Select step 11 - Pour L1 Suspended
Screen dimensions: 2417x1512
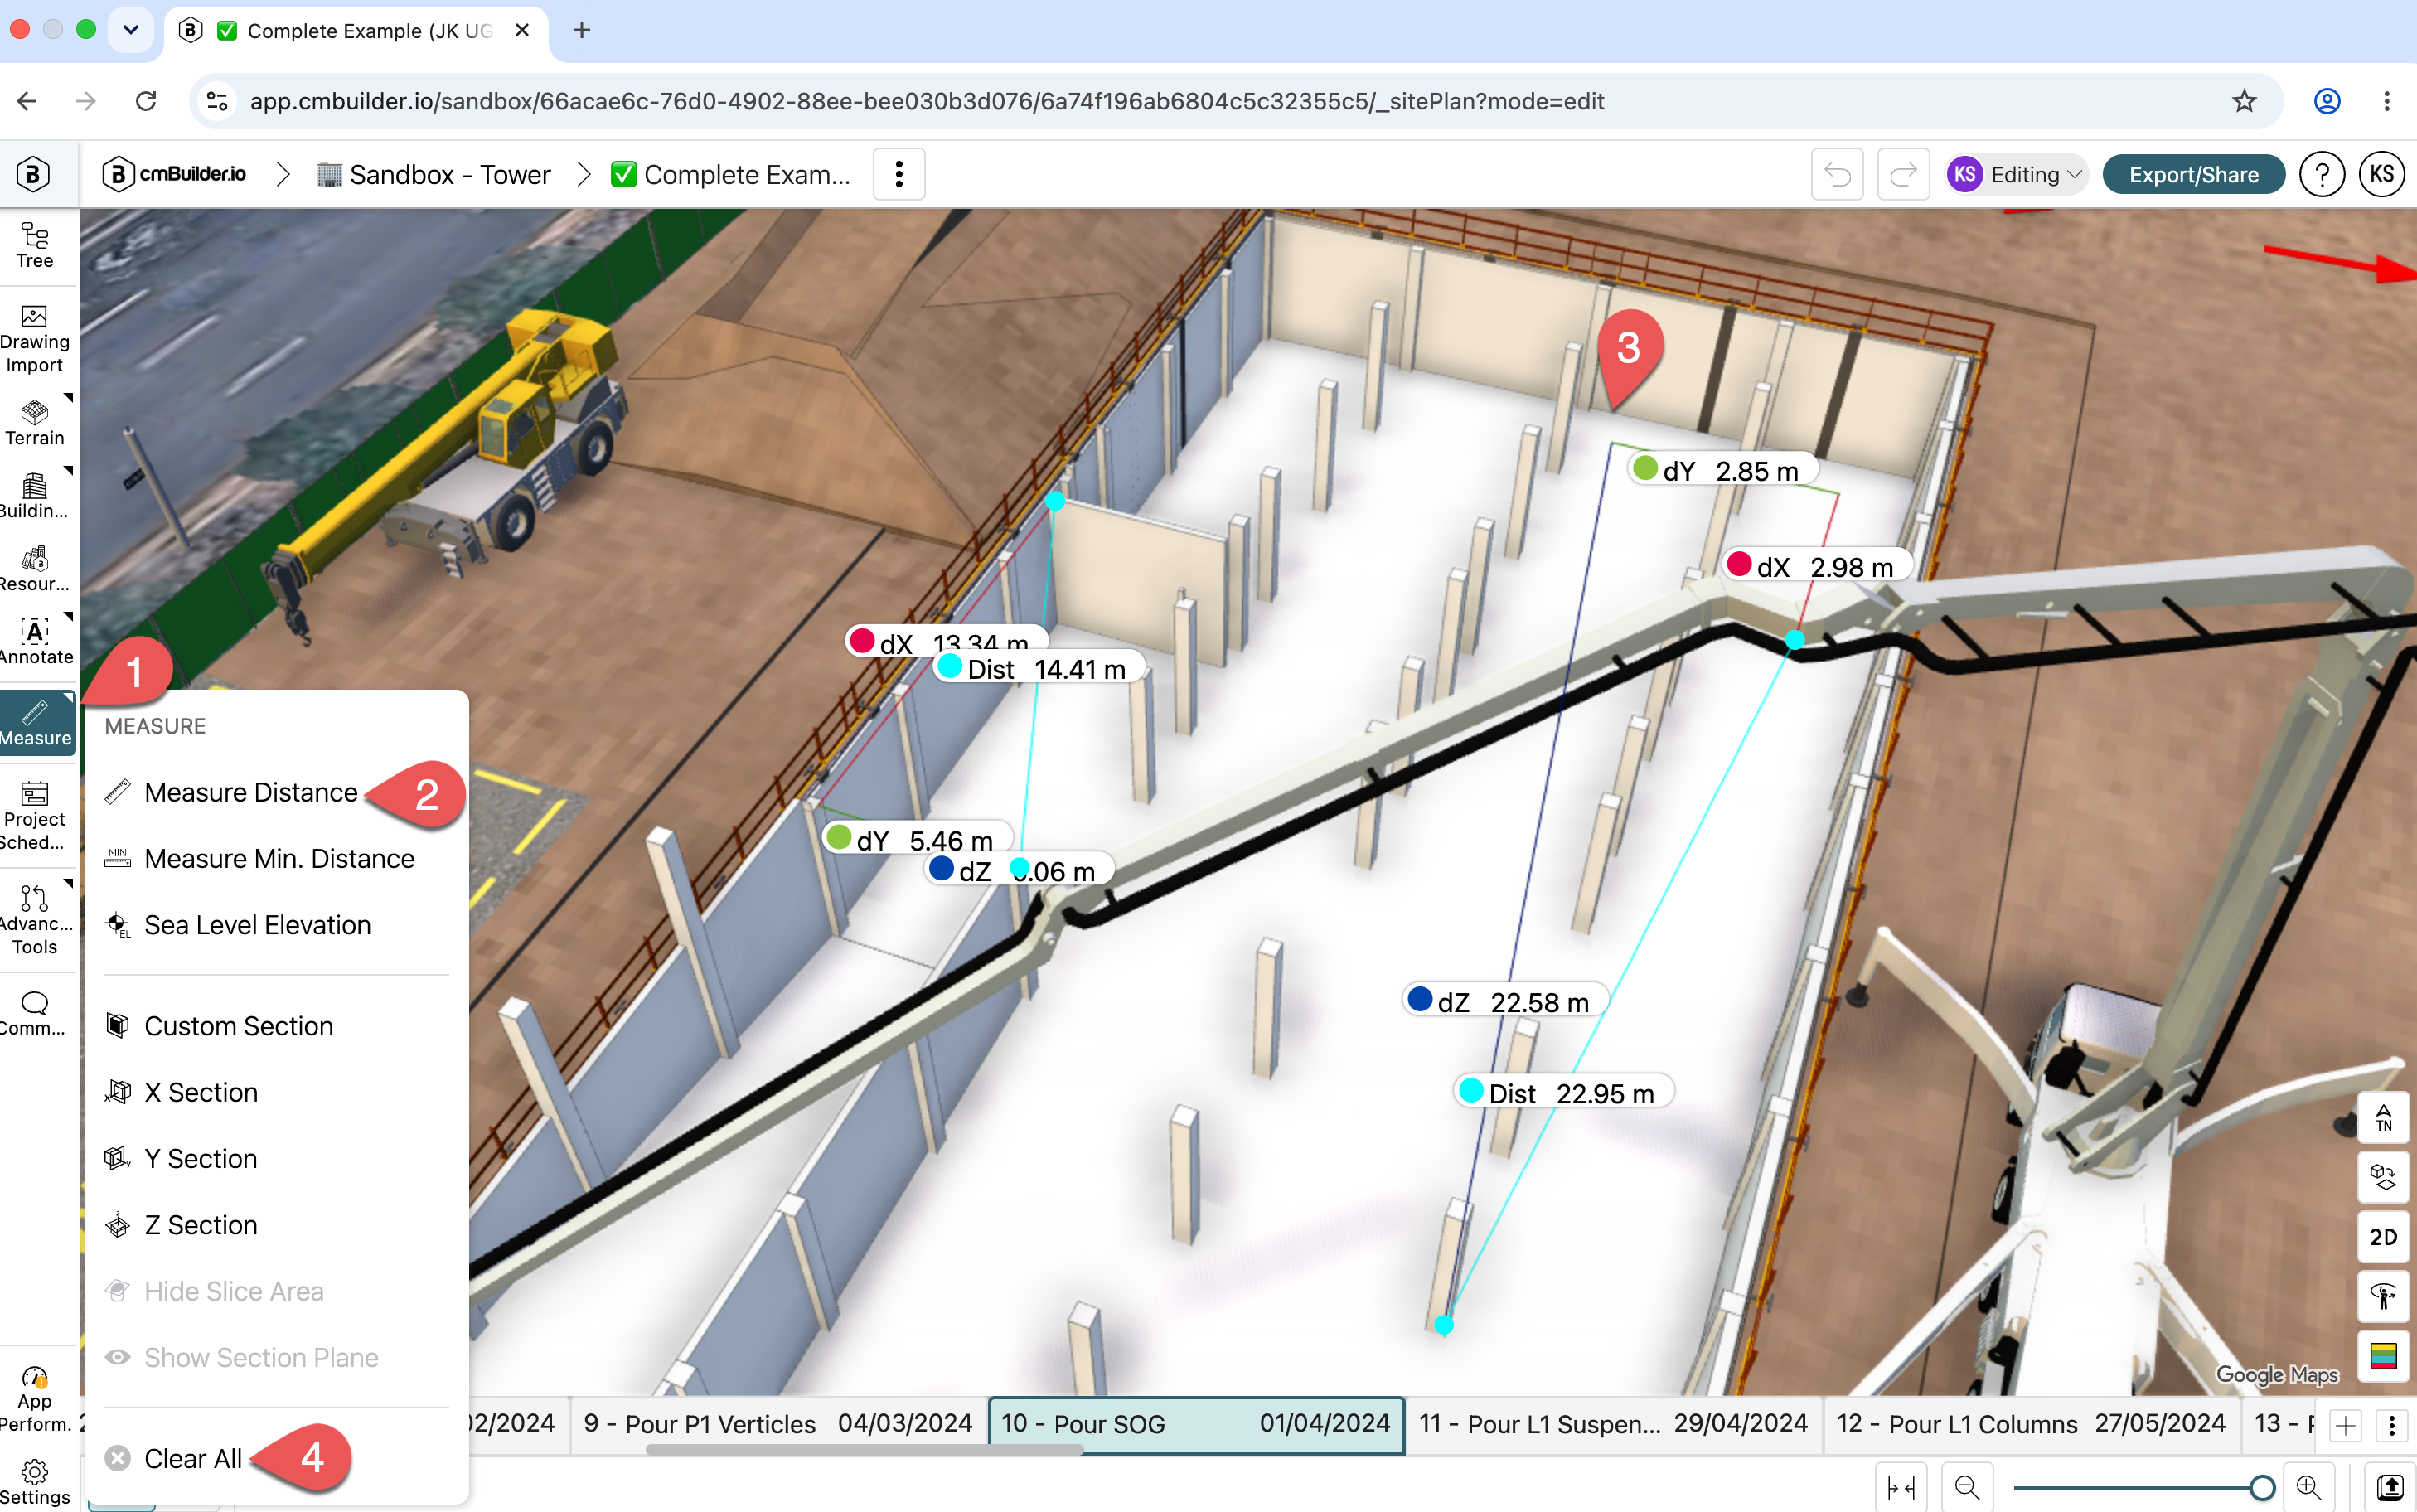tap(1615, 1424)
